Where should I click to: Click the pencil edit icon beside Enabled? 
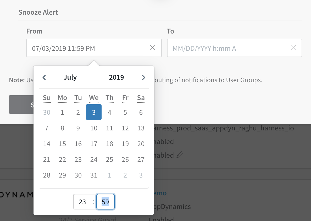coord(180,155)
